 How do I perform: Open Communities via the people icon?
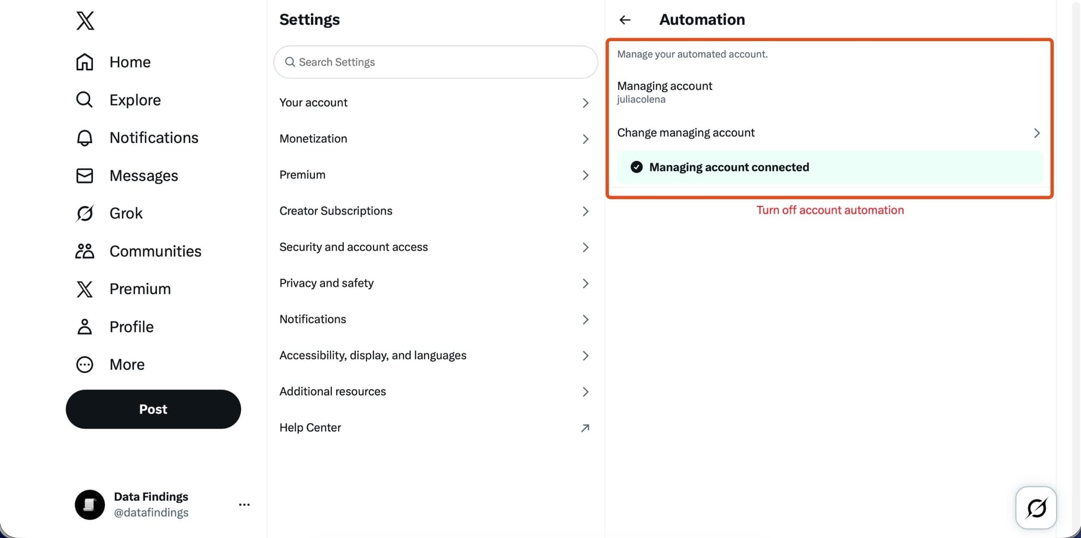pos(85,251)
